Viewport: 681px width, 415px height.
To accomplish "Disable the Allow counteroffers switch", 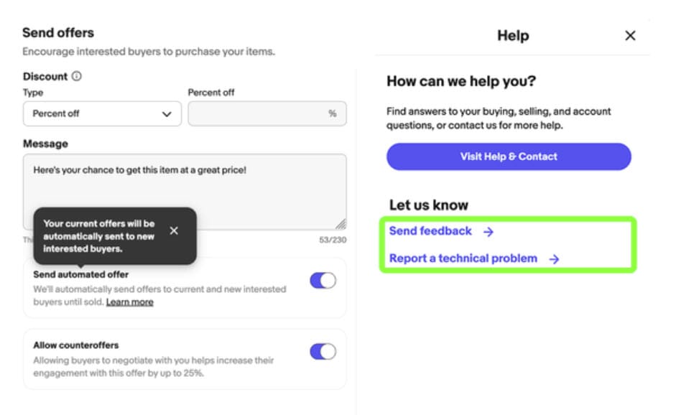I will pyautogui.click(x=323, y=351).
